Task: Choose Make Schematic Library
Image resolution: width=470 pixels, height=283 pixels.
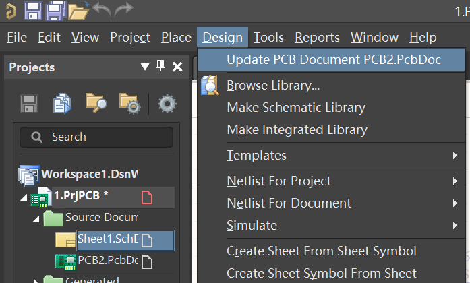Action: pyautogui.click(x=295, y=108)
